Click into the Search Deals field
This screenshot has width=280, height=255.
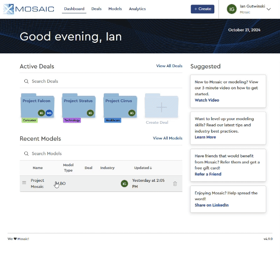(x=101, y=81)
